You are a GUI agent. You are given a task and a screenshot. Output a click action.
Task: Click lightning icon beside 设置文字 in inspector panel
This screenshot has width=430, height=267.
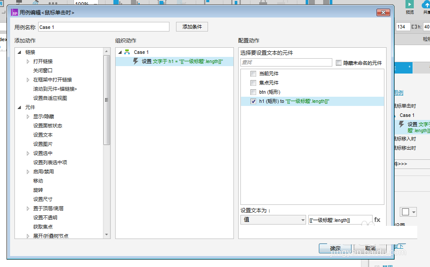pos(401,124)
